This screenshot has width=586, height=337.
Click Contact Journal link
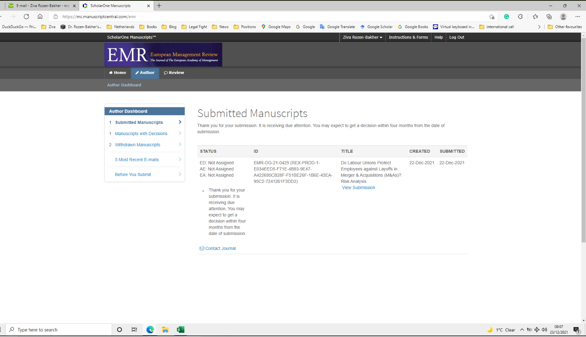[x=218, y=248]
